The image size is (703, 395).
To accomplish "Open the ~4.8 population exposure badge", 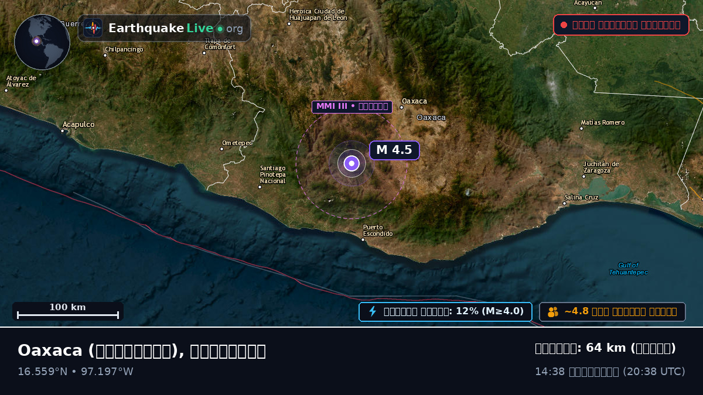I will click(x=612, y=312).
